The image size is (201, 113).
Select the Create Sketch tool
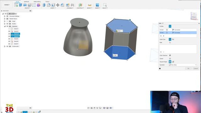[x=16, y=5]
